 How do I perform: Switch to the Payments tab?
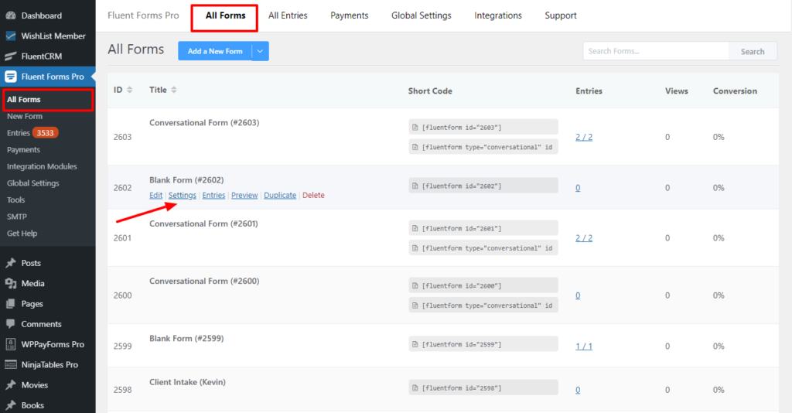click(x=349, y=15)
